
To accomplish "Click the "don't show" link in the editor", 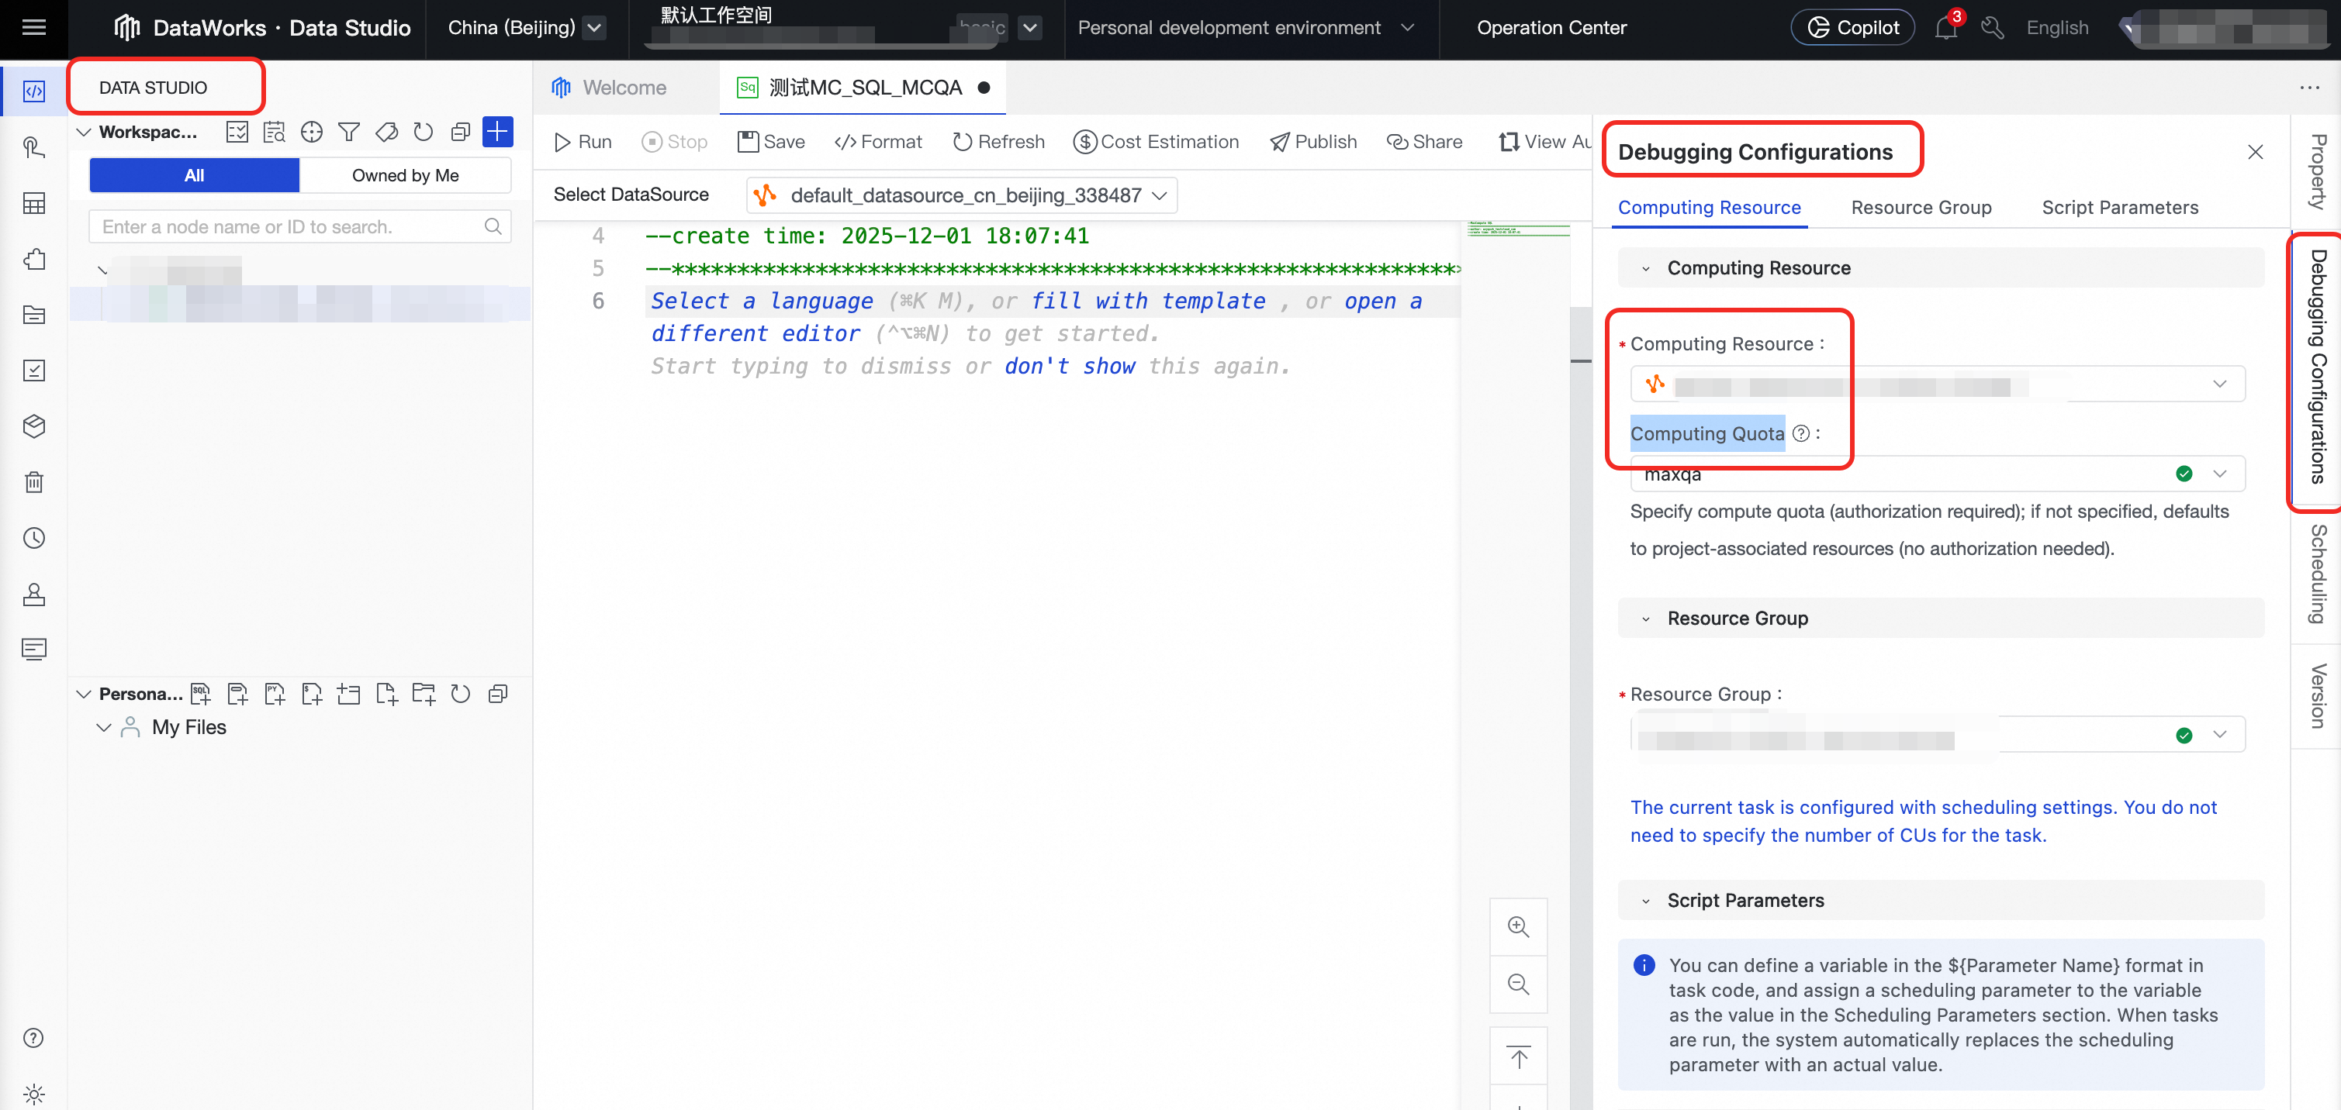I will pyautogui.click(x=1069, y=366).
